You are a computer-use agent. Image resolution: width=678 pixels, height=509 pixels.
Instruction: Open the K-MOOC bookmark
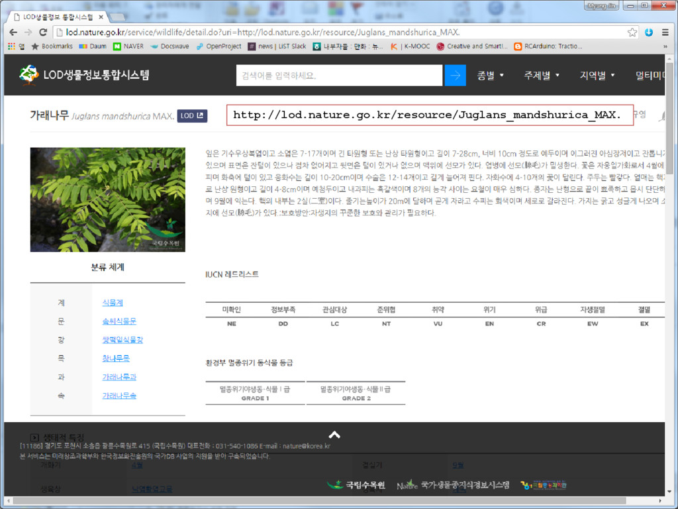click(411, 46)
